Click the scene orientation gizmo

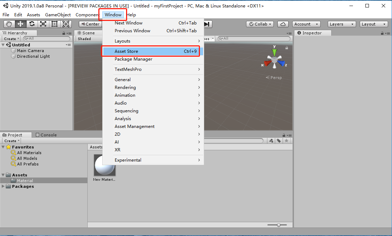274,59
